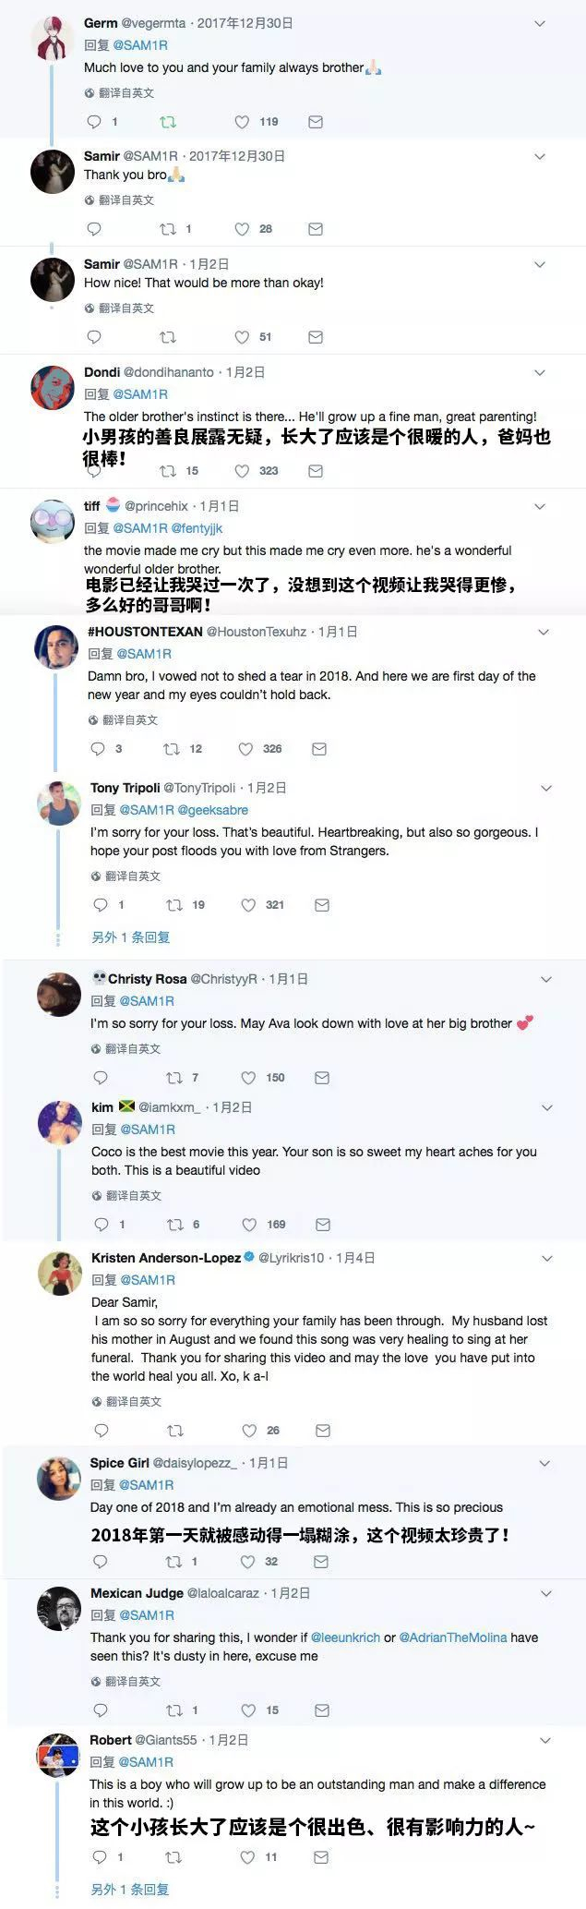Retweet Christy Rosa's tweet with 7 retweets
Image resolution: width=586 pixels, height=1909 pixels.
(174, 1078)
